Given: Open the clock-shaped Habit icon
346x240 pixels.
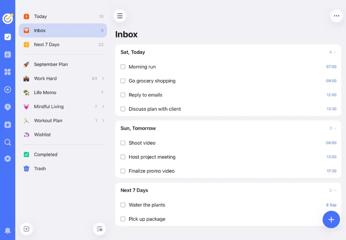Looking at the screenshot, I should coord(8,107).
